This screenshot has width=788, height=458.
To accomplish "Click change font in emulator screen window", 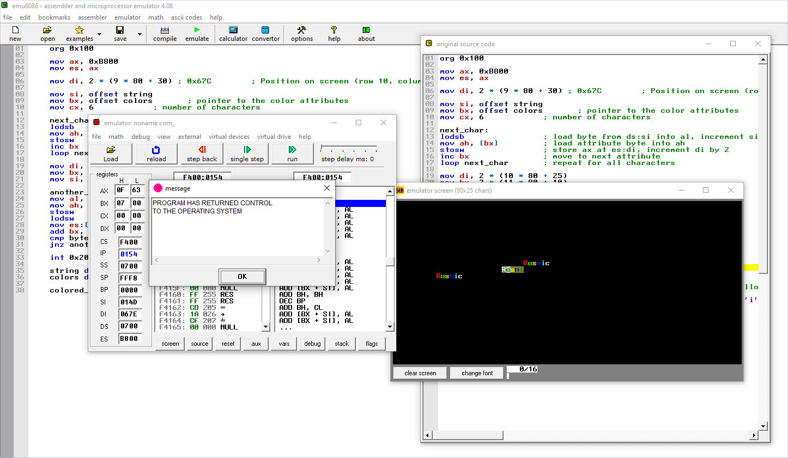I will pos(477,373).
